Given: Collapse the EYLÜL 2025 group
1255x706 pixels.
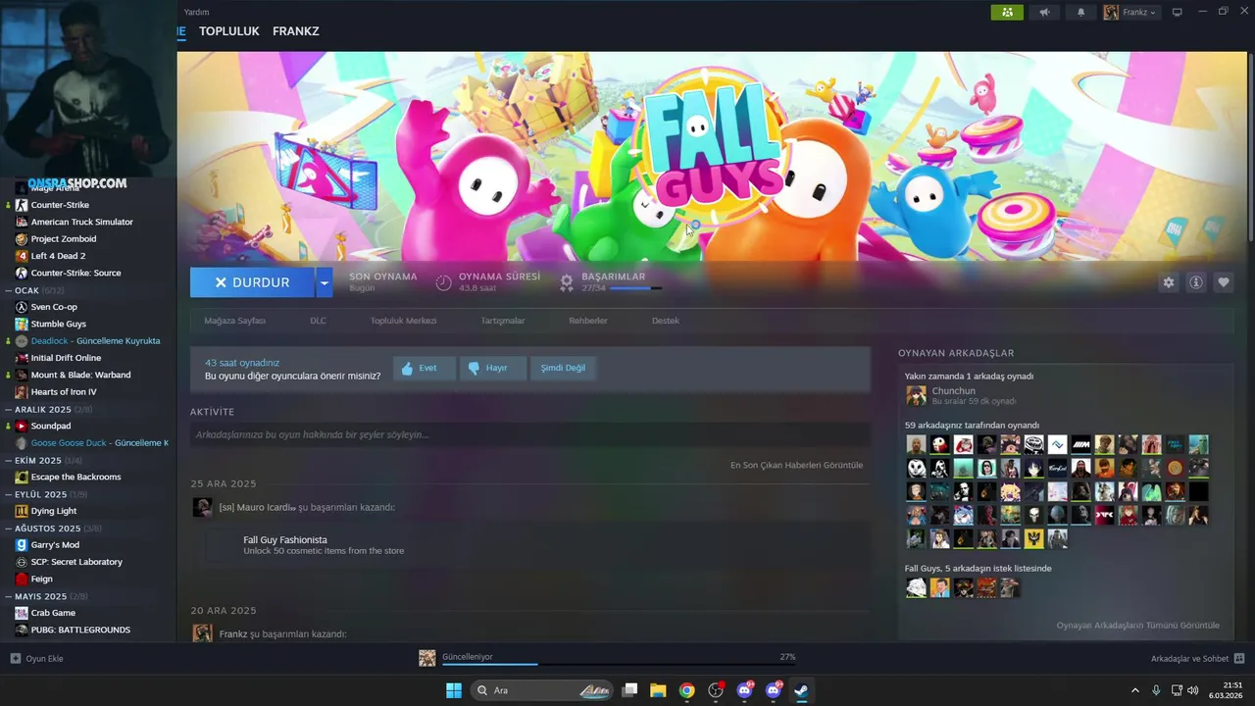Looking at the screenshot, I should (x=48, y=494).
